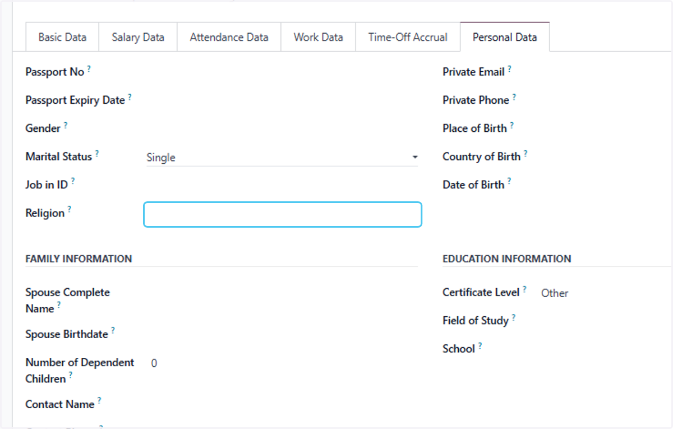Click the Field of Study label

click(x=476, y=321)
